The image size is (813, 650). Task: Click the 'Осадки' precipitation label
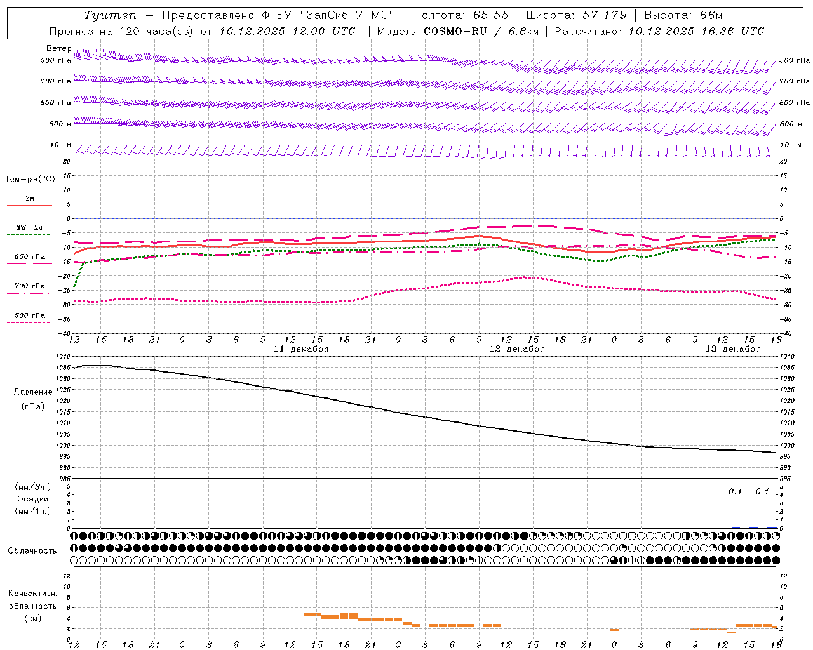click(33, 499)
